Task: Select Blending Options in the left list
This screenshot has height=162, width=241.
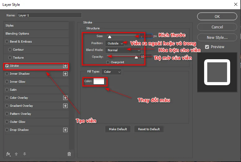Action: [x=17, y=34]
